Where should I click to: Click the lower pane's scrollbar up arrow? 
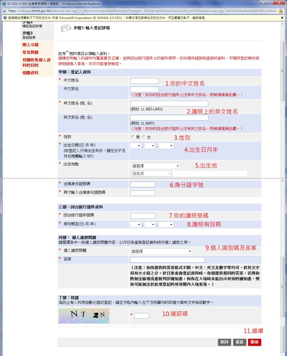282,181
